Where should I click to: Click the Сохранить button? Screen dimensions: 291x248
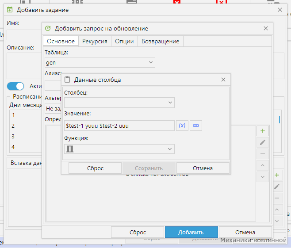149,168
